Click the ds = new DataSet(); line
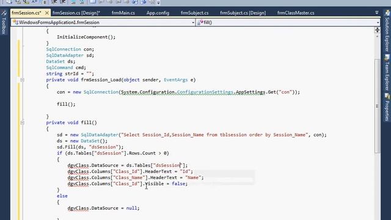The image size is (391, 220). [x=82, y=141]
